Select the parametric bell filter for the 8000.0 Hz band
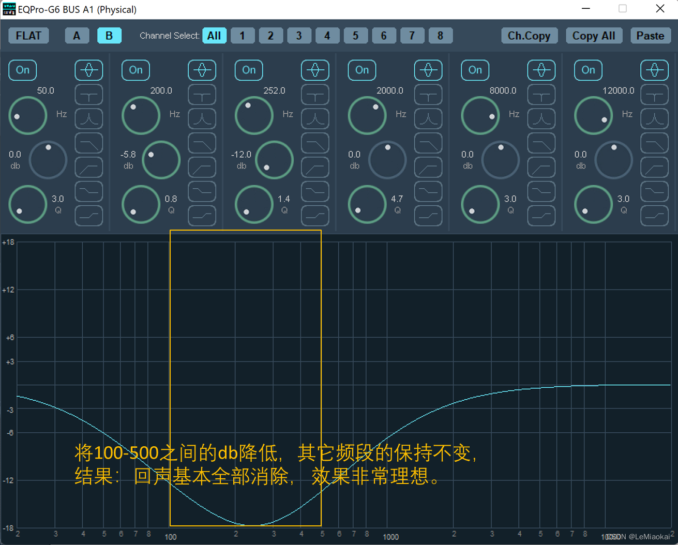 (x=541, y=70)
